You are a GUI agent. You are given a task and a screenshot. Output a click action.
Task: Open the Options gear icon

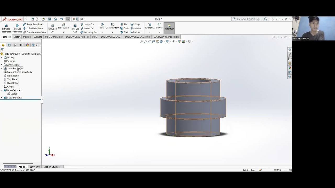coord(82,19)
